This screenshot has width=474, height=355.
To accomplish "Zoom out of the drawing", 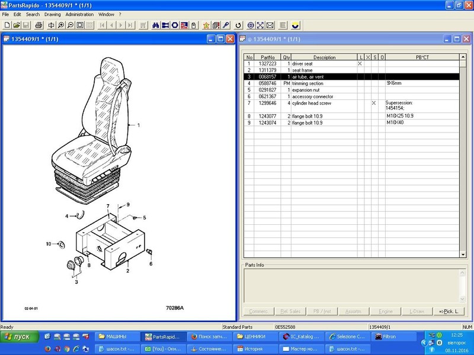I will [70, 25].
